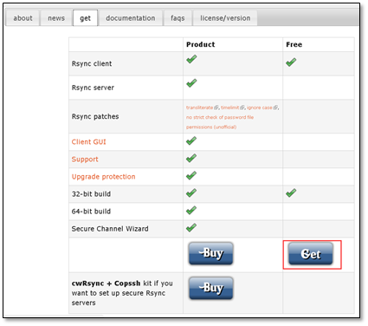
Task: Click the Buy button below Secure Channel Wizard
Action: point(210,253)
